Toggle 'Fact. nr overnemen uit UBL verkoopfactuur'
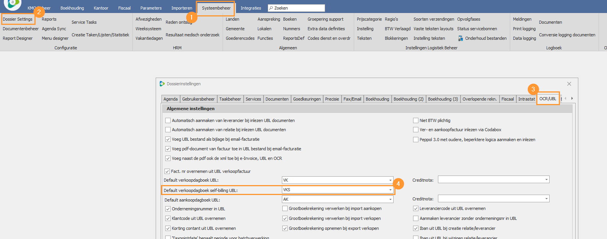The height and width of the screenshot is (239, 607). point(167,171)
